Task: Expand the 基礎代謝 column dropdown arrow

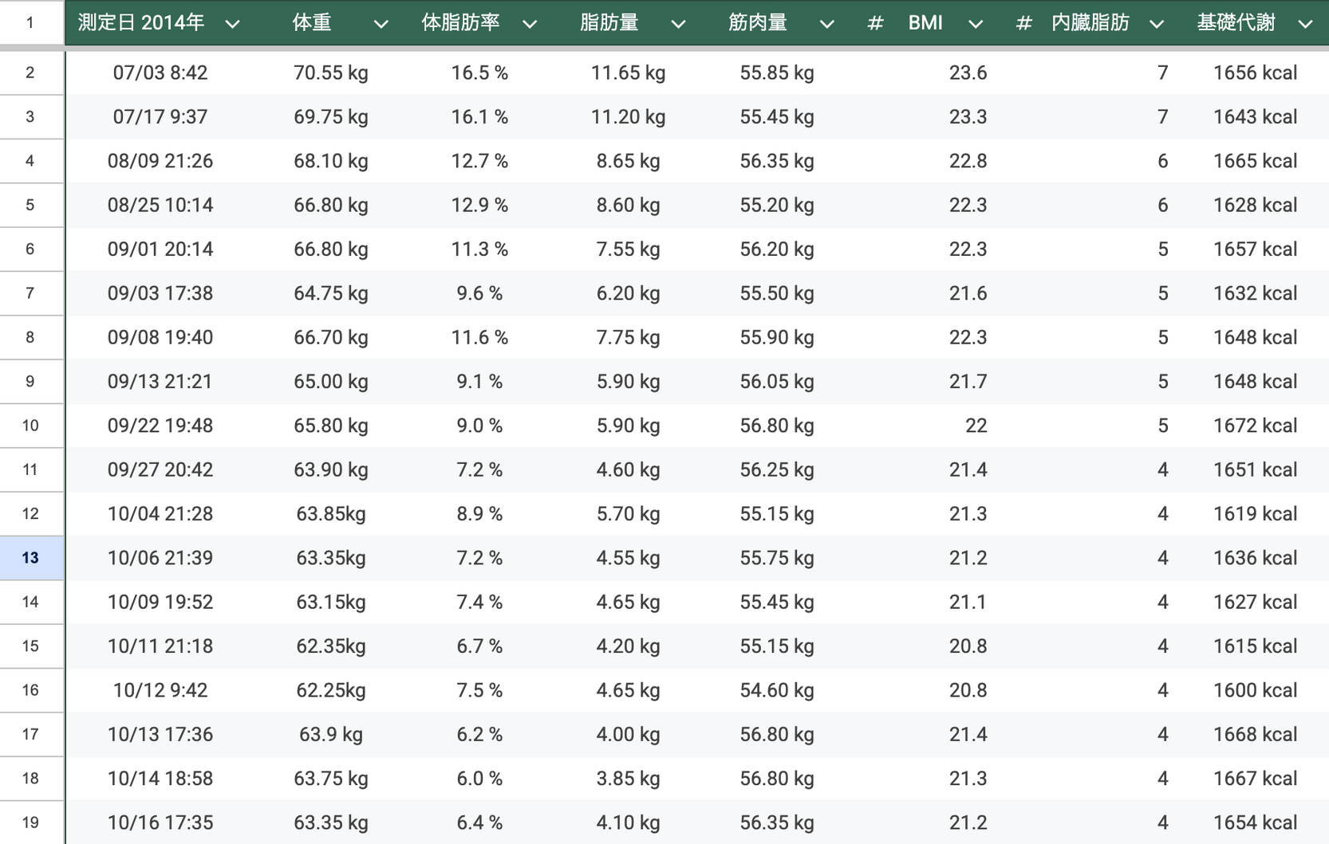Action: pos(1305,24)
